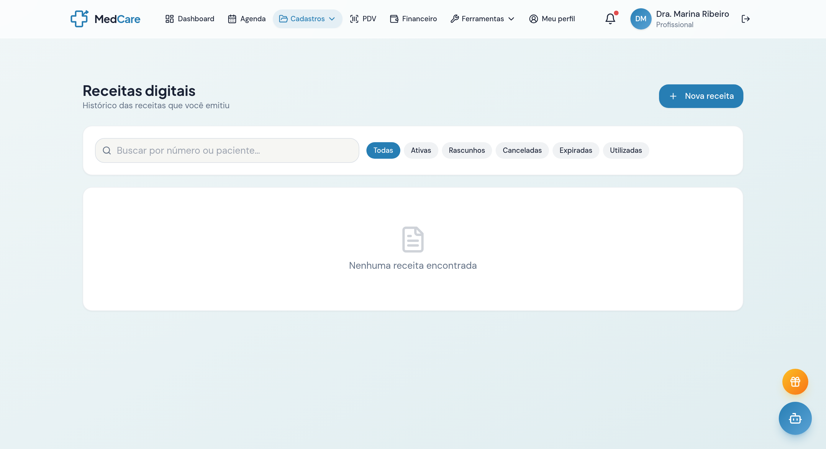Select the Agenda calendar icon

click(x=232, y=19)
